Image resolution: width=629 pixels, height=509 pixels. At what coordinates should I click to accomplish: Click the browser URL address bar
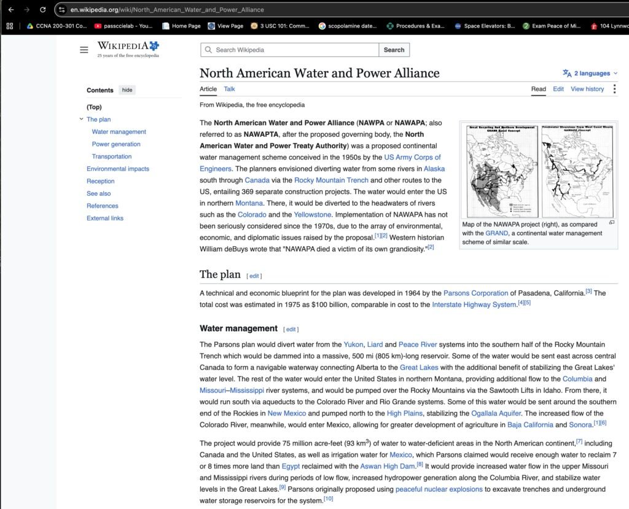point(341,10)
